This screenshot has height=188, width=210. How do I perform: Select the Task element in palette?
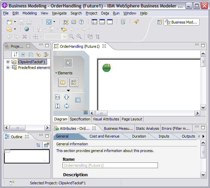coord(63,82)
